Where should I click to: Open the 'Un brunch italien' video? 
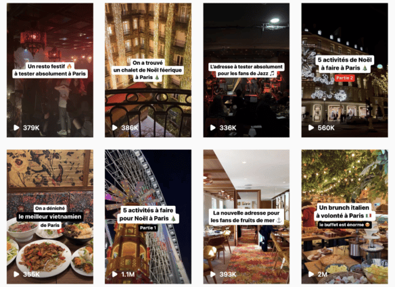(345, 217)
